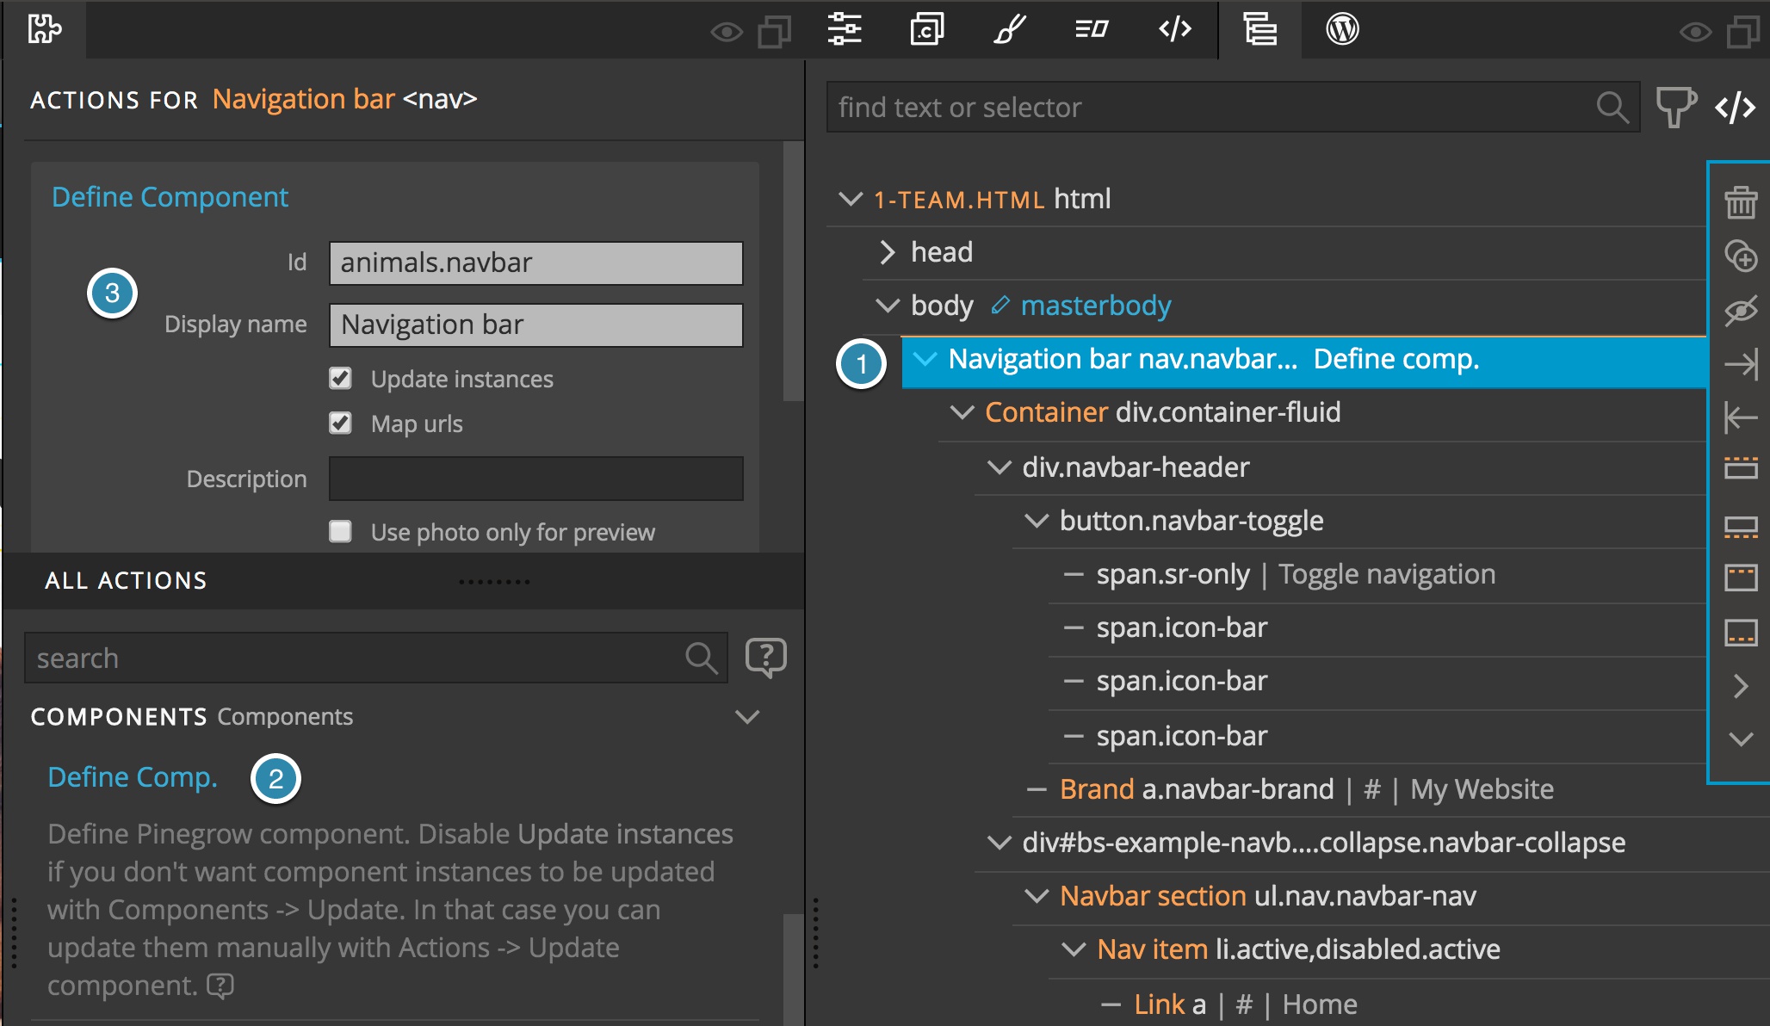Viewport: 1770px width, 1026px height.
Task: Toggle right panel visibility eye icon
Action: click(1695, 33)
